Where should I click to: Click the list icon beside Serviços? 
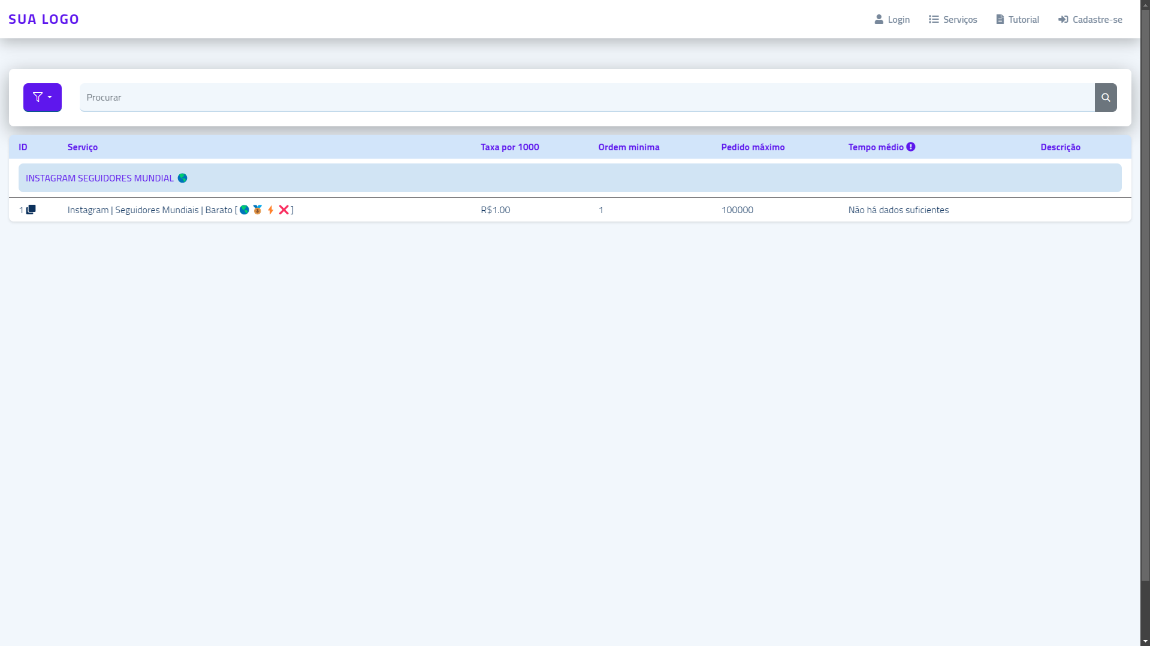[933, 19]
